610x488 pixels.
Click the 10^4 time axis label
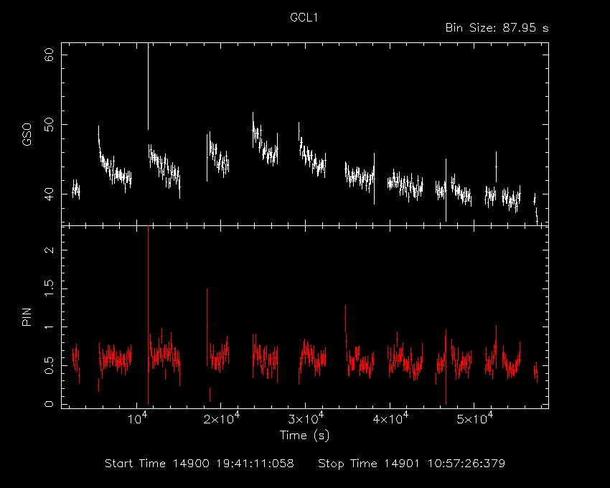[x=137, y=418]
